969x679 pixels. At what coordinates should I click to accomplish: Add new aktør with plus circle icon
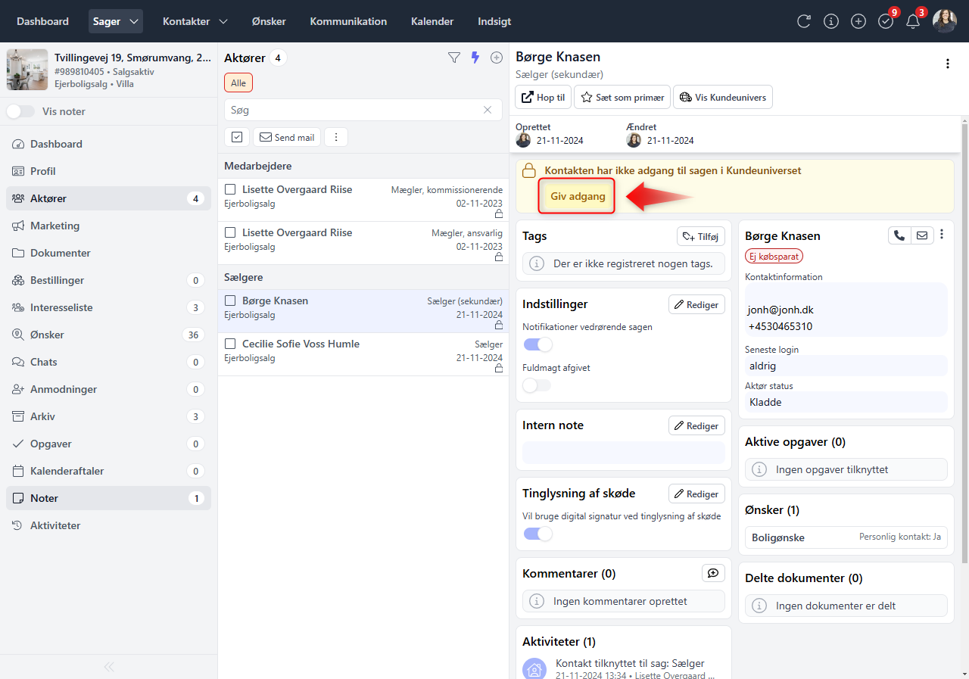click(497, 58)
